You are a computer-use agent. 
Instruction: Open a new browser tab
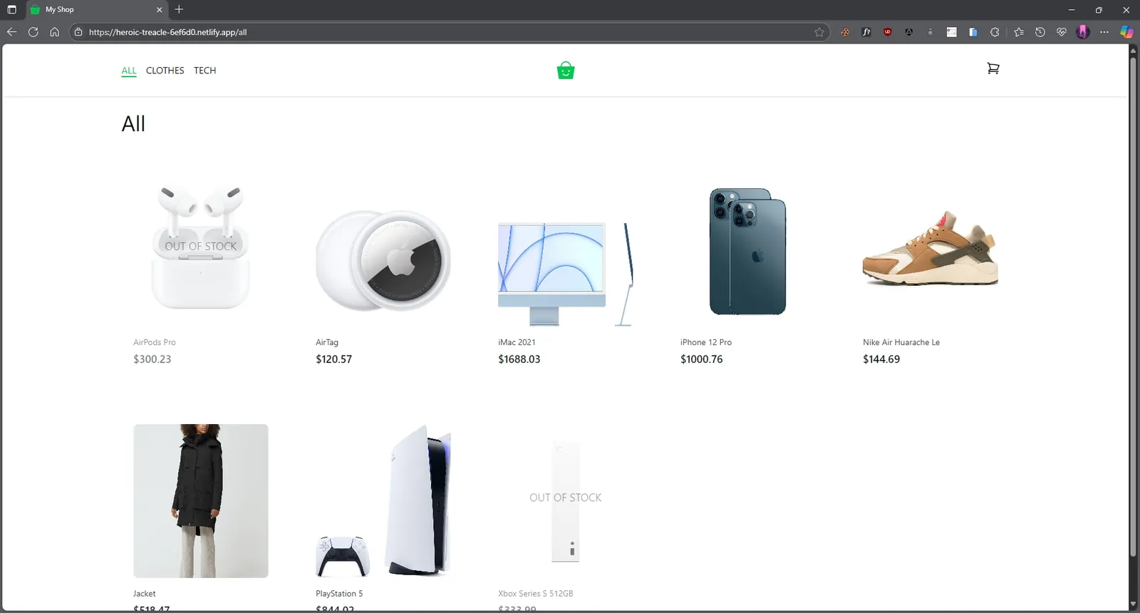coord(179,9)
